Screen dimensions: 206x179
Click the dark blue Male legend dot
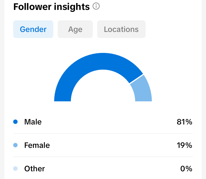(x=15, y=122)
